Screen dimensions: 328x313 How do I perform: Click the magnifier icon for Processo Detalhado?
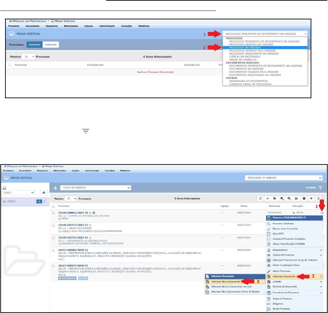[x=269, y=224]
